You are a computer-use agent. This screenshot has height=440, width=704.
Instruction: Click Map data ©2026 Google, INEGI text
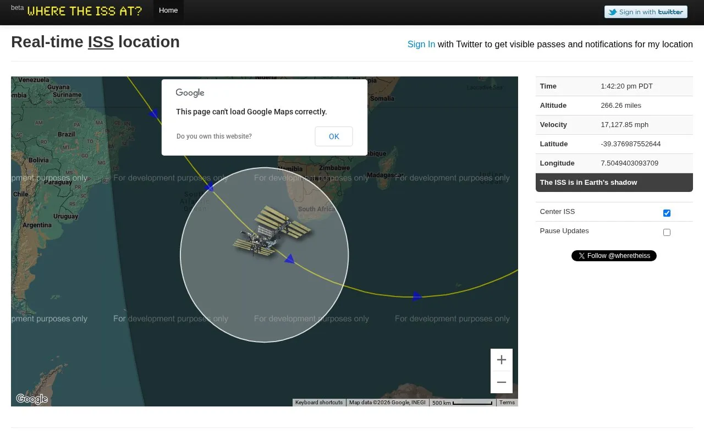pos(387,403)
